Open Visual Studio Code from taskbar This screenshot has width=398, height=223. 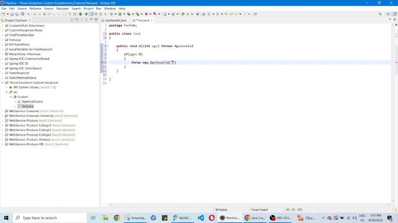(201, 217)
